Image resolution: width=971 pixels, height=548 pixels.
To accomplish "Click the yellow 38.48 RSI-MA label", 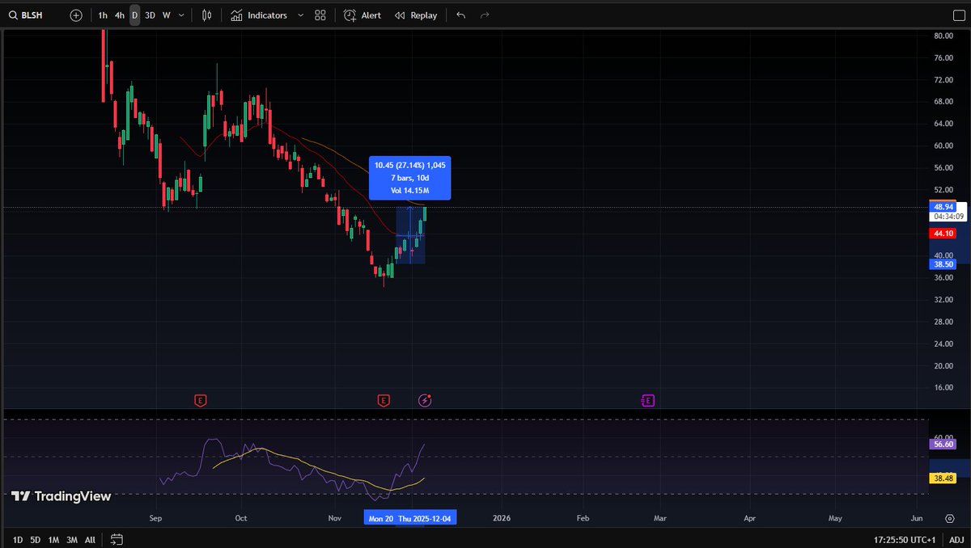I will pos(943,478).
